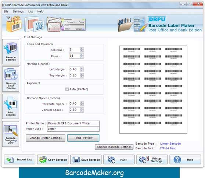Open the Help menu in menu bar
The image size is (205, 178).
point(40,11)
